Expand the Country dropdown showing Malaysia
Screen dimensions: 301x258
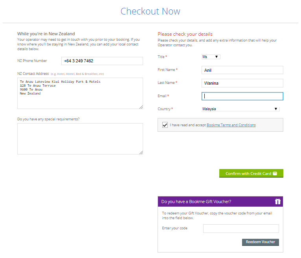point(240,109)
